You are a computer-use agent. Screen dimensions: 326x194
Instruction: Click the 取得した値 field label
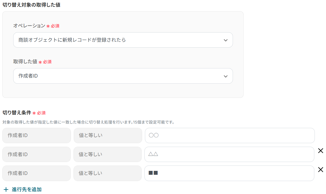coord(25,62)
